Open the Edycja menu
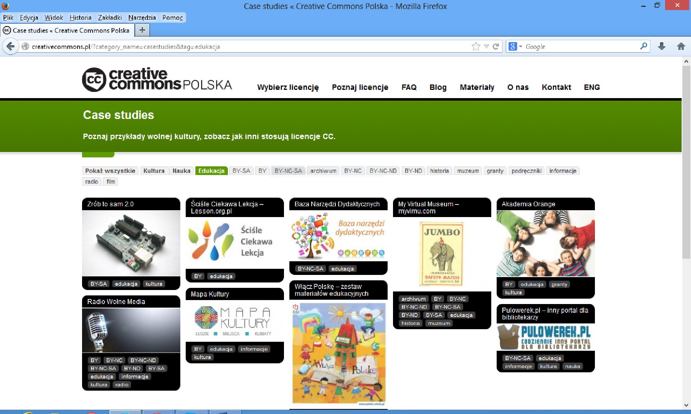The image size is (691, 414). coord(29,18)
